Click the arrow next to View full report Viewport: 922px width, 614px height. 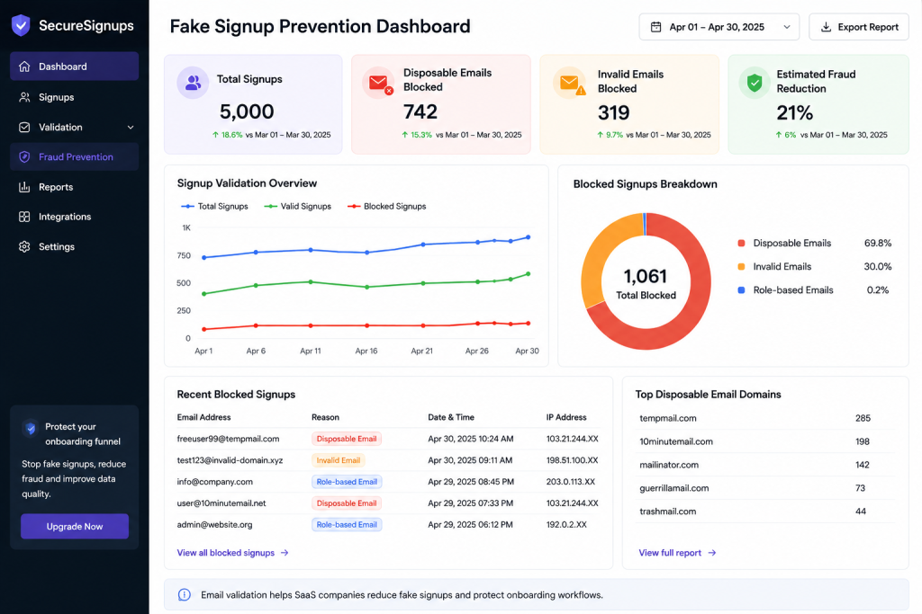pyautogui.click(x=712, y=552)
